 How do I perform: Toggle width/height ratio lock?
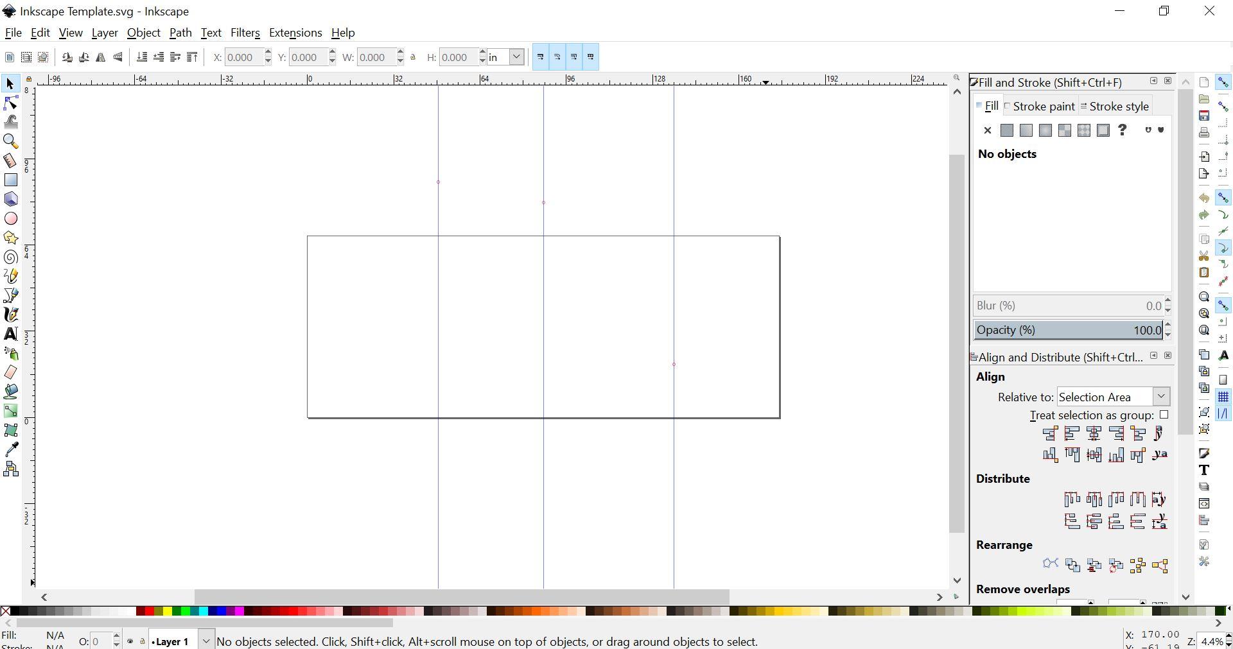[x=414, y=57]
